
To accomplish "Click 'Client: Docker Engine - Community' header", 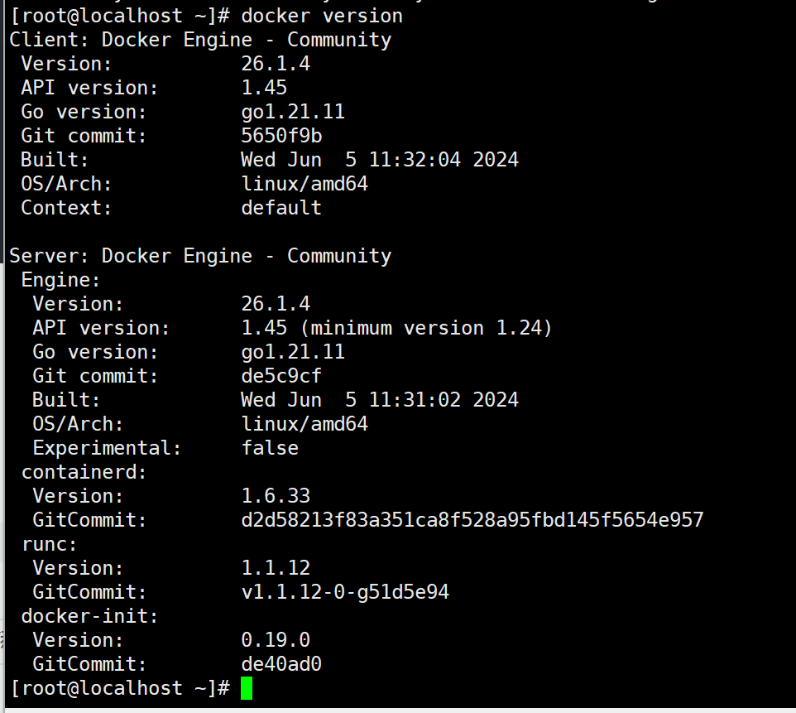I will (x=200, y=40).
